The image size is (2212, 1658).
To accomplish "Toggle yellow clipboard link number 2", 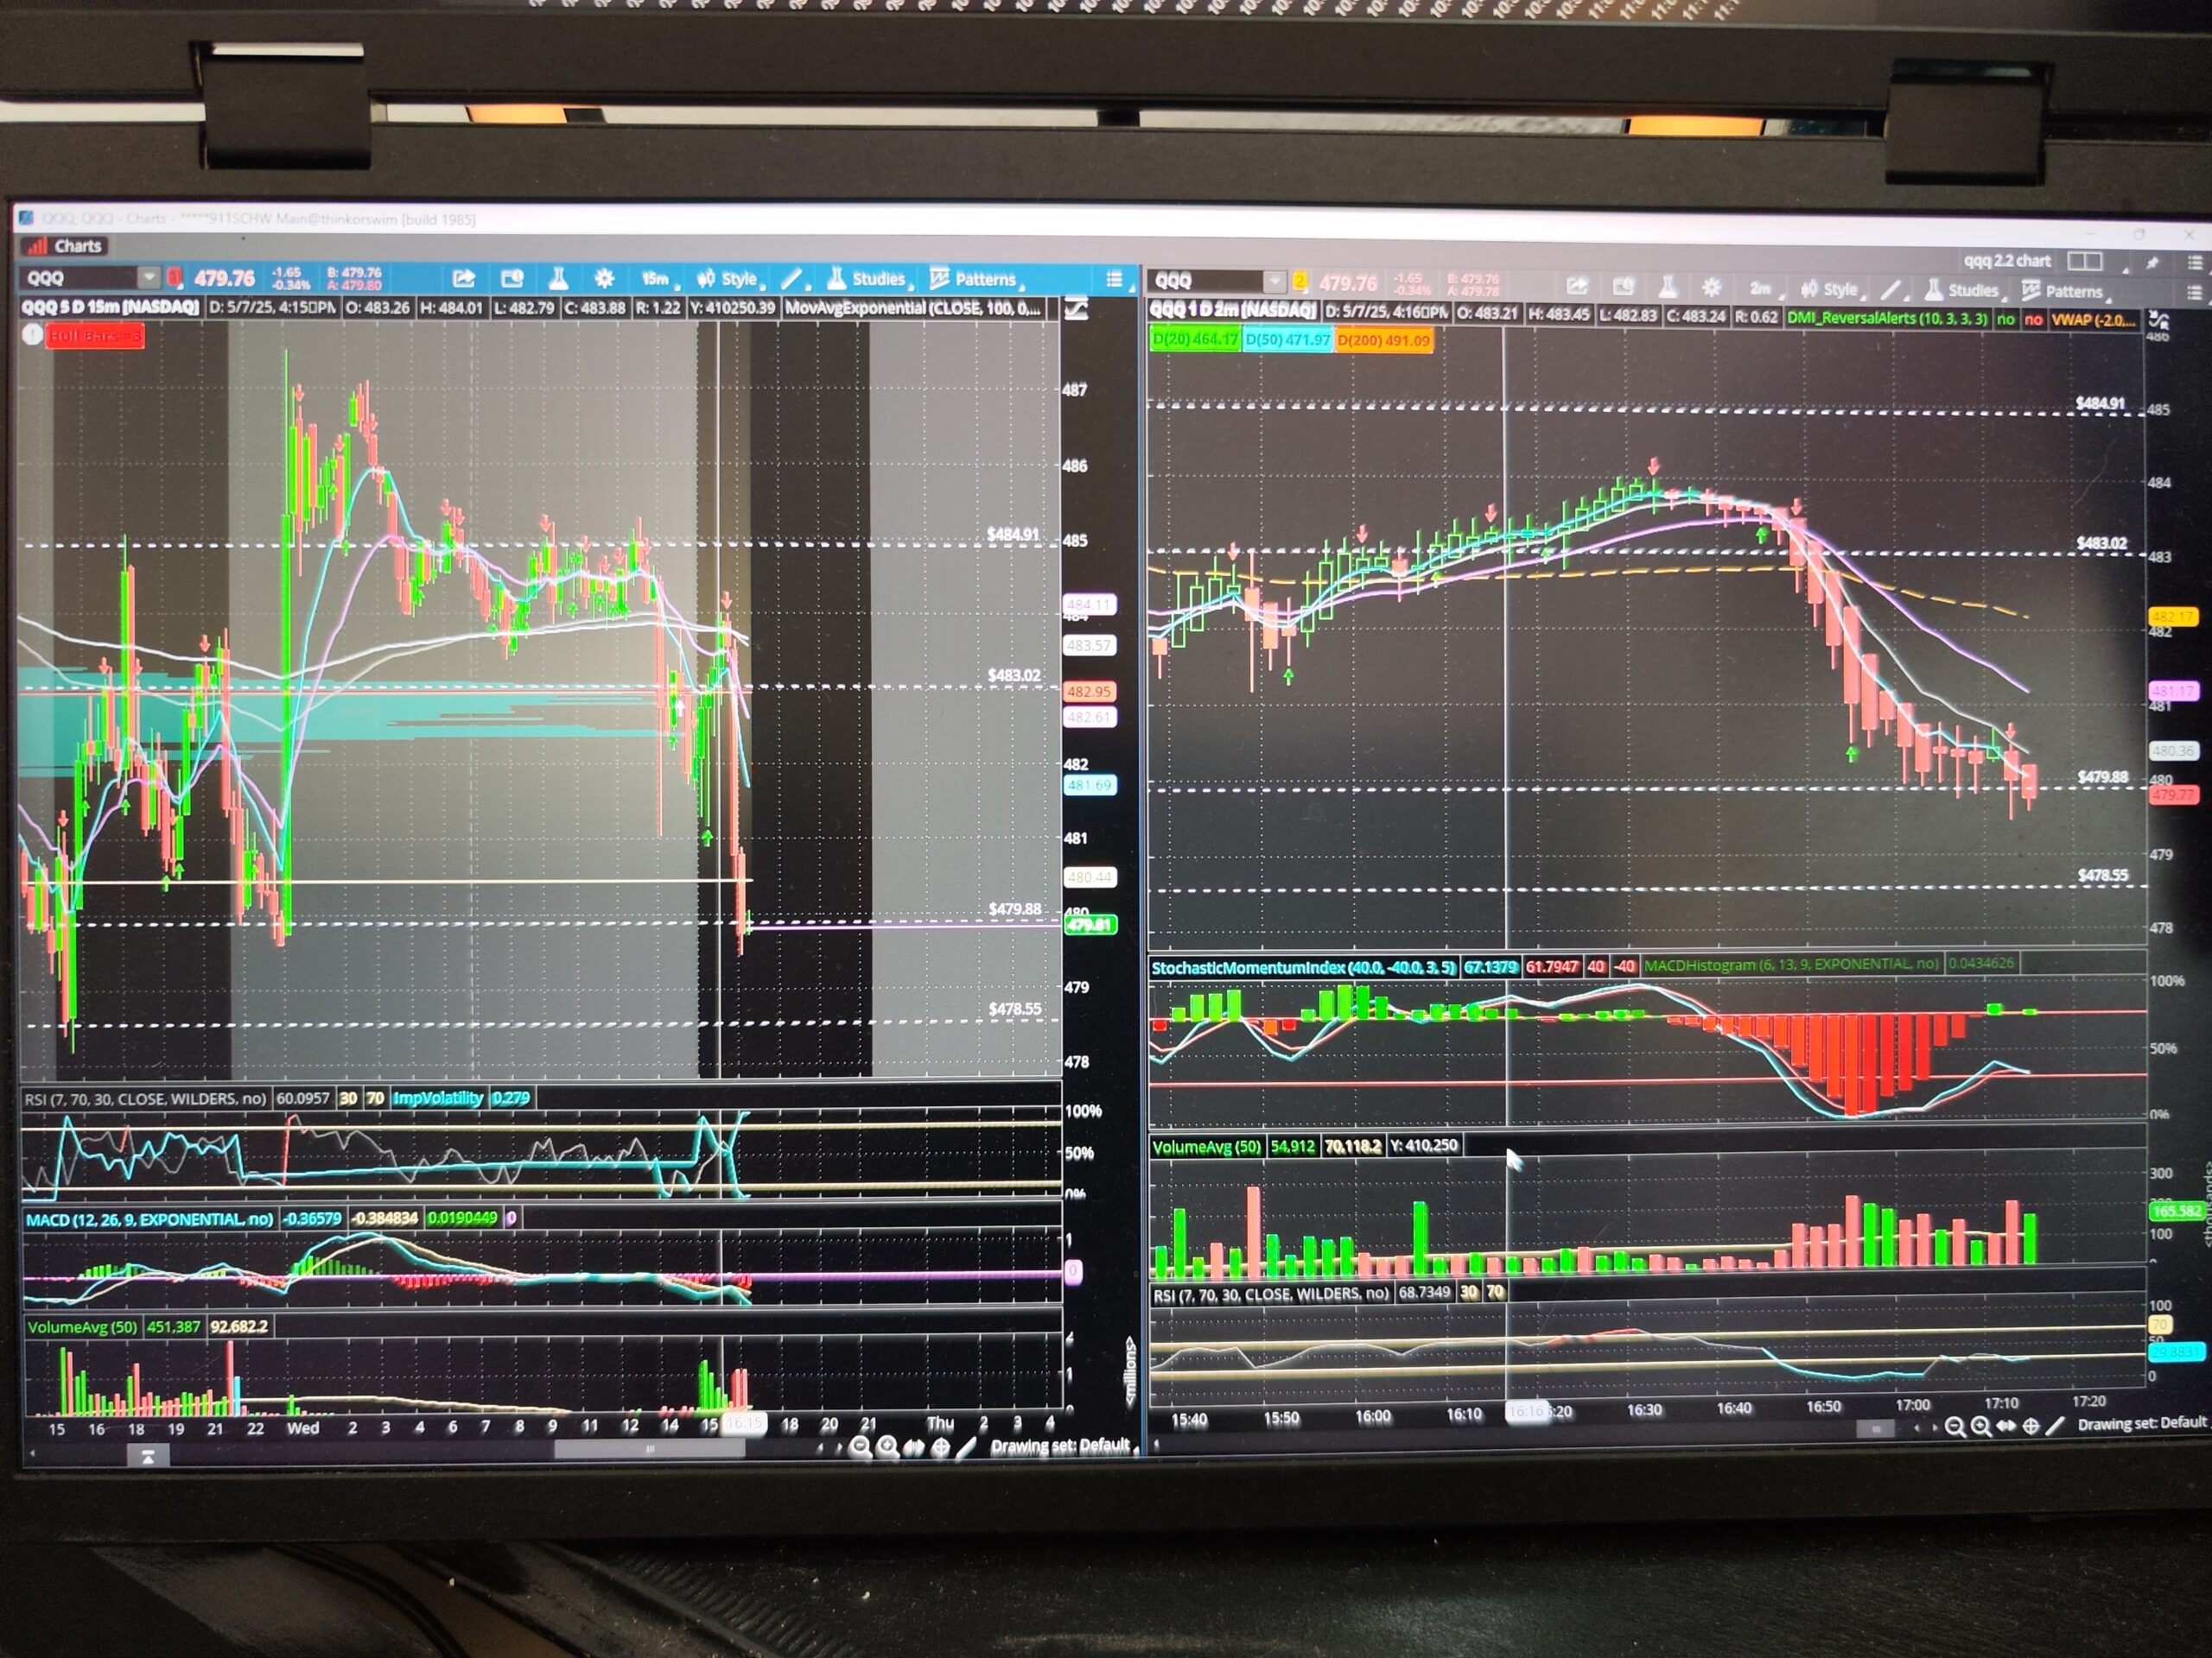I will point(1299,282).
